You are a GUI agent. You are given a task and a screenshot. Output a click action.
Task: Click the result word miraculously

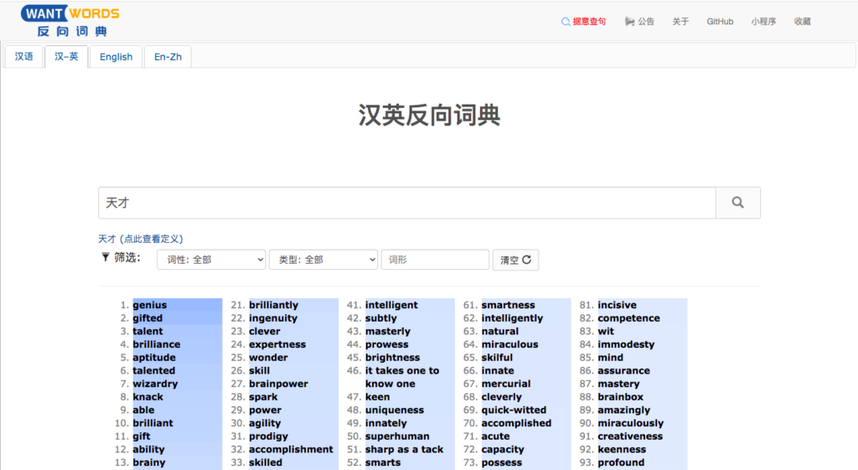coord(630,423)
